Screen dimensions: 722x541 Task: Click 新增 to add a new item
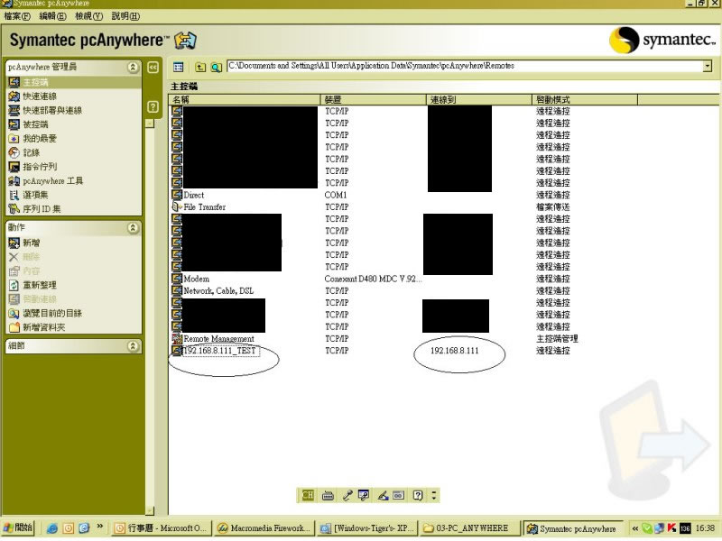click(31, 243)
